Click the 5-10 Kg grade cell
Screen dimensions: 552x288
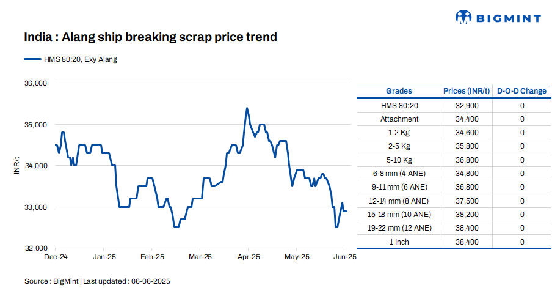coord(399,160)
